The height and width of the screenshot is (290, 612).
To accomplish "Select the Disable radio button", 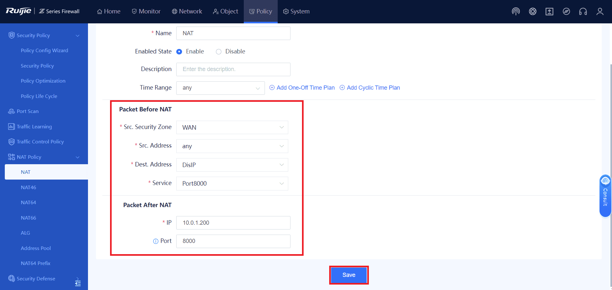I will coord(219,52).
